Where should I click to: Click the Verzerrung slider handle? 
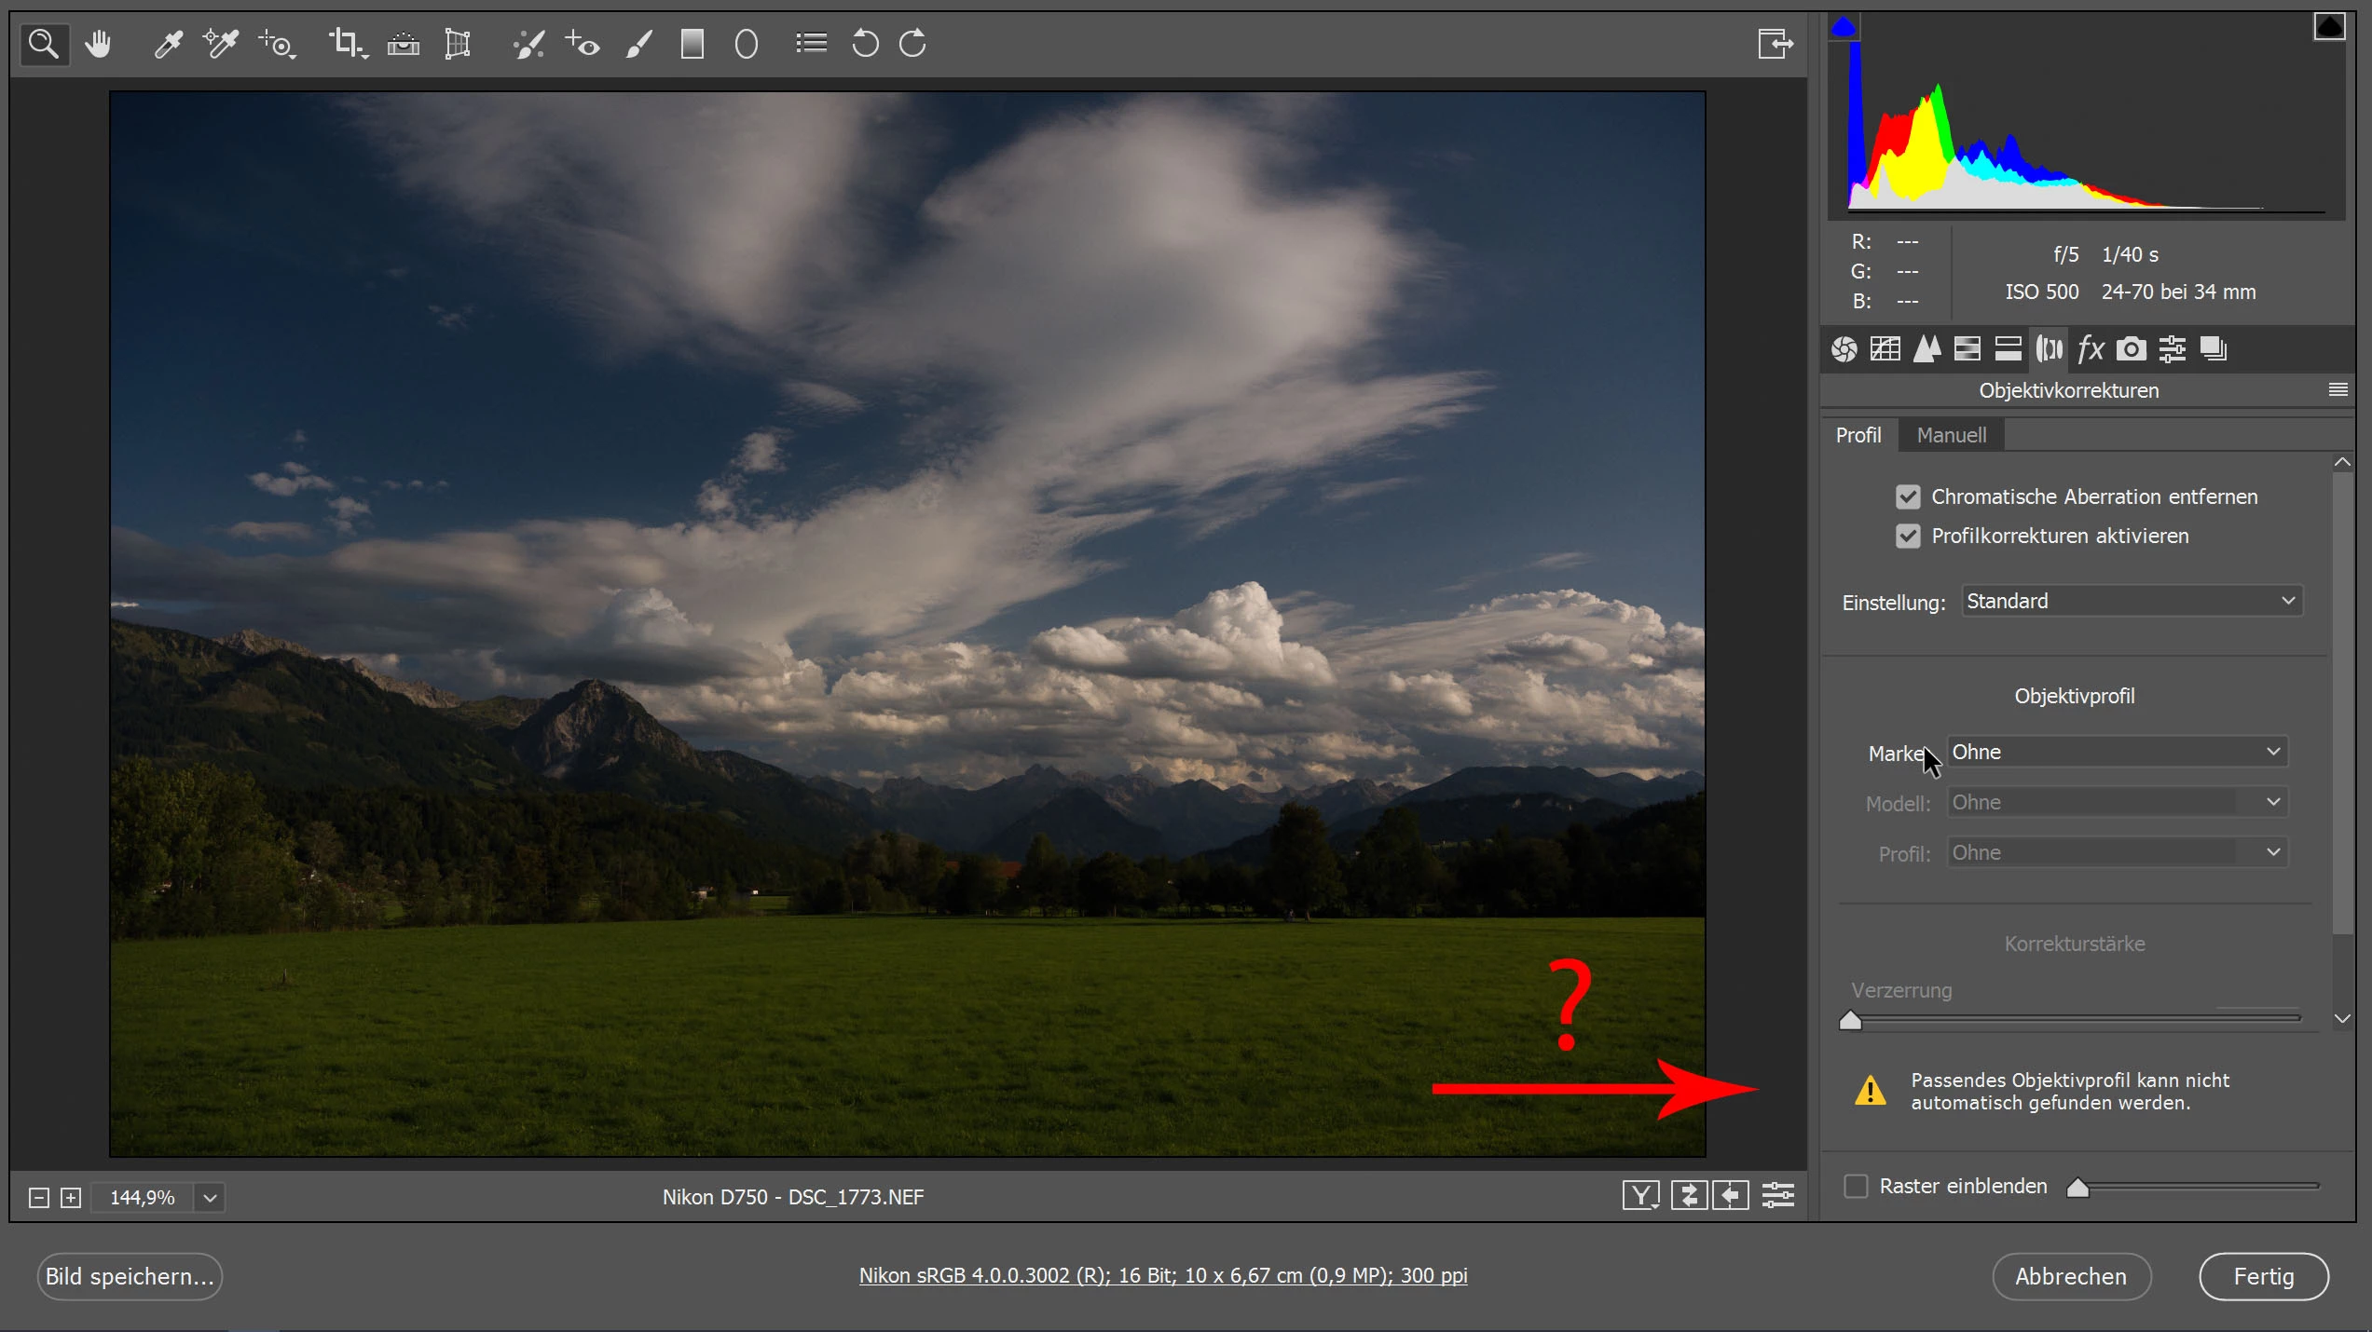pyautogui.click(x=1850, y=1021)
